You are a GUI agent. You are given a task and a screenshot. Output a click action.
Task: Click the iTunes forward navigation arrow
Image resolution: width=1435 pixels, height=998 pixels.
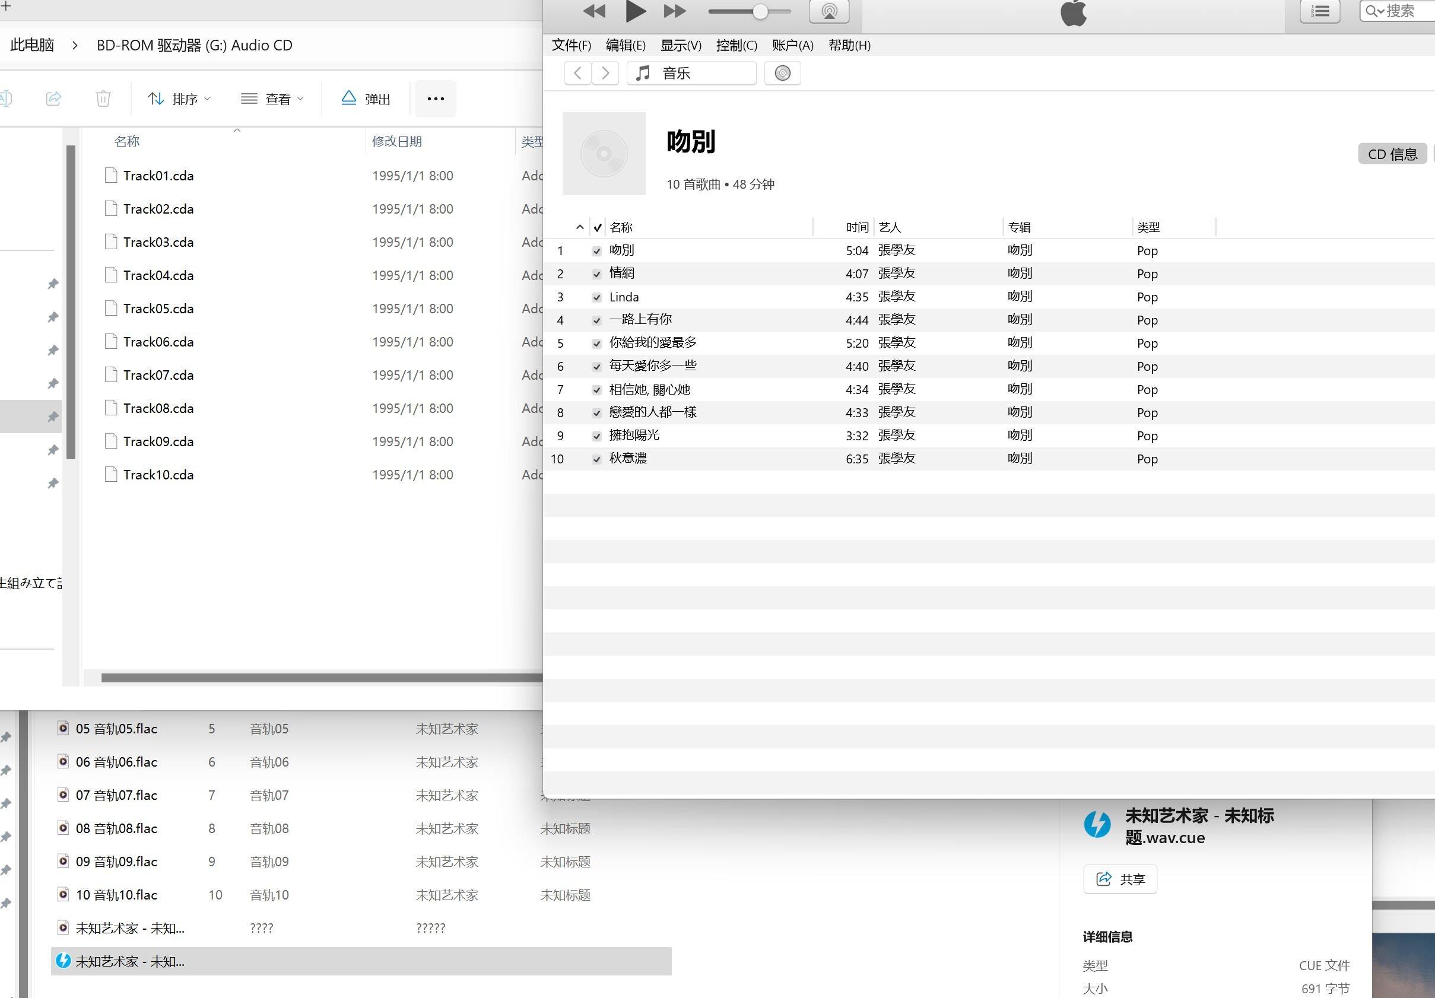[605, 73]
